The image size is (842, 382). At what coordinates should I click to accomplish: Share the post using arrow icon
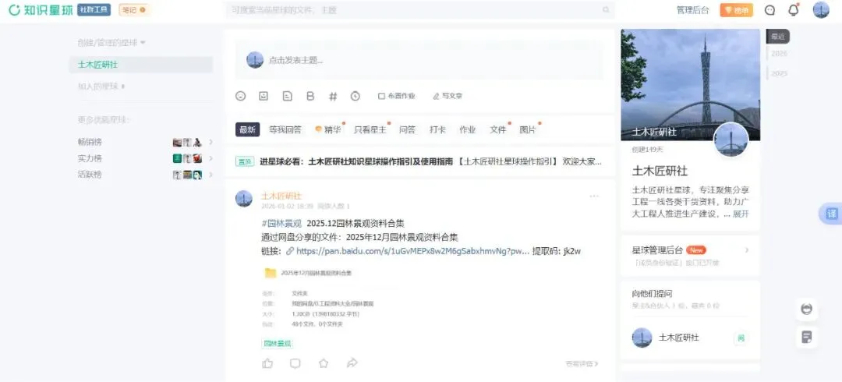click(x=352, y=363)
